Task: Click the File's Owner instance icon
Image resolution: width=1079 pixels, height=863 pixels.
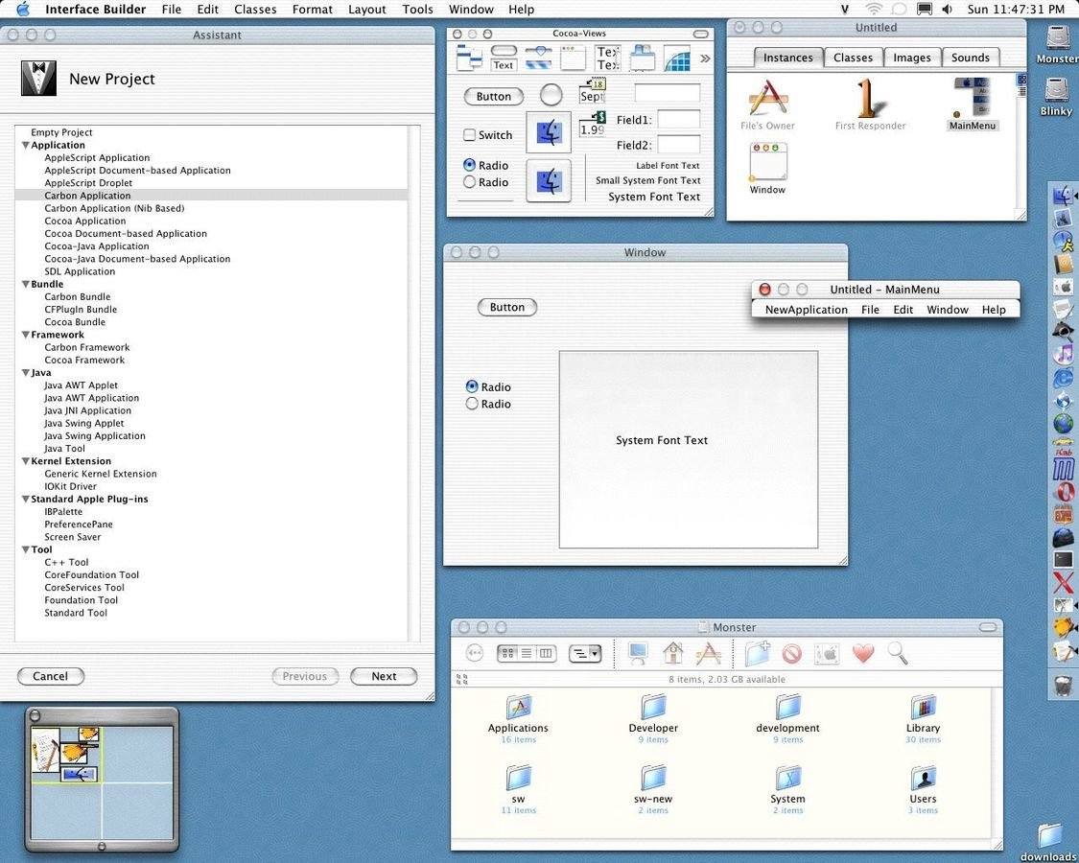Action: point(767,99)
